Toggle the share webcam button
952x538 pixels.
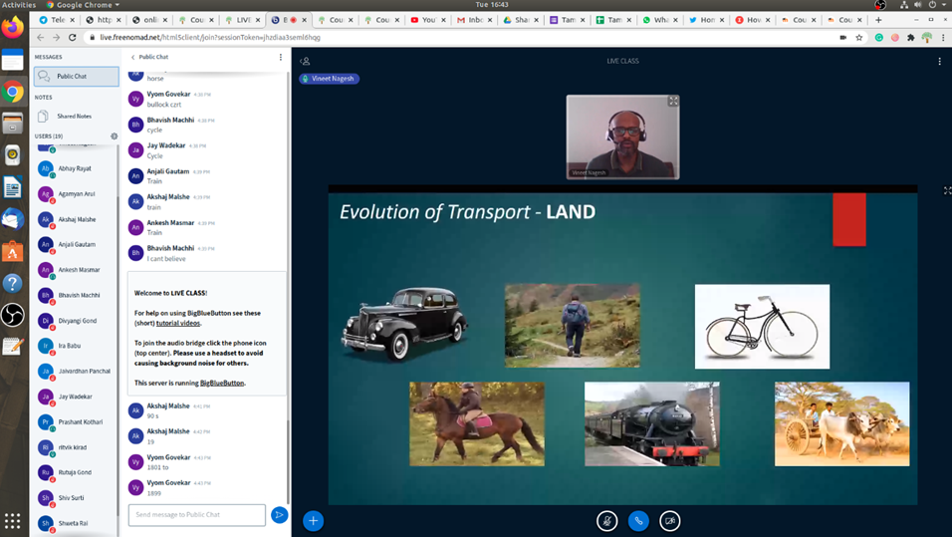(x=670, y=520)
